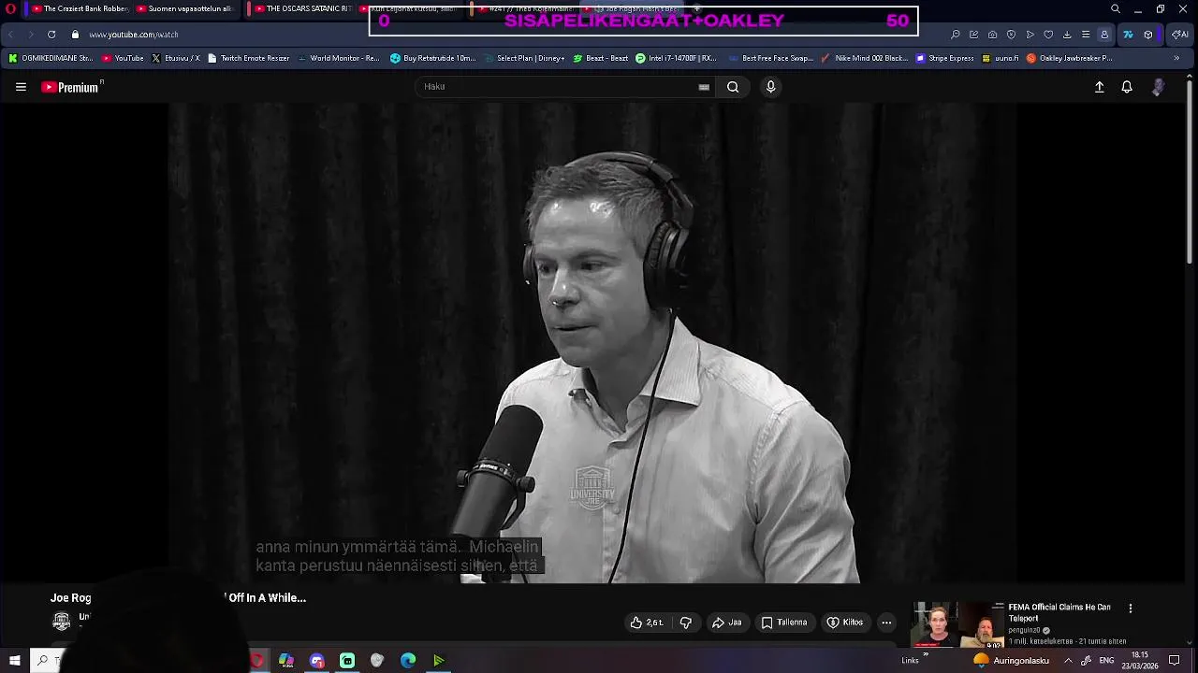Click the video player frame
1198x673 pixels.
click(592, 343)
